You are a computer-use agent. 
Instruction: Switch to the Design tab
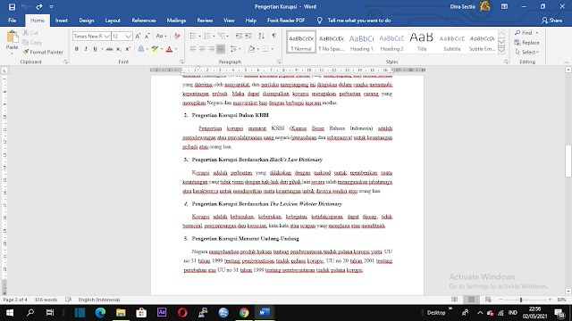click(x=87, y=21)
